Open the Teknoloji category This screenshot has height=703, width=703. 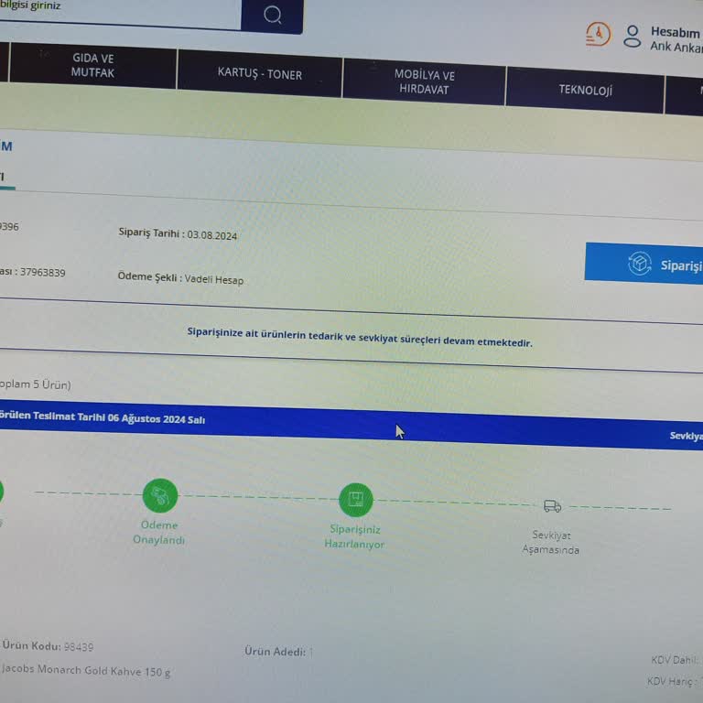point(585,90)
